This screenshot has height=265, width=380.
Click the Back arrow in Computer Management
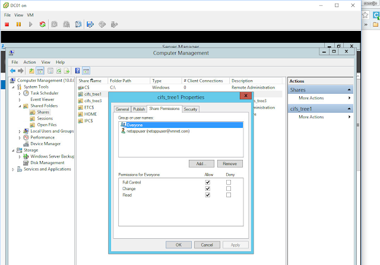click(x=12, y=71)
